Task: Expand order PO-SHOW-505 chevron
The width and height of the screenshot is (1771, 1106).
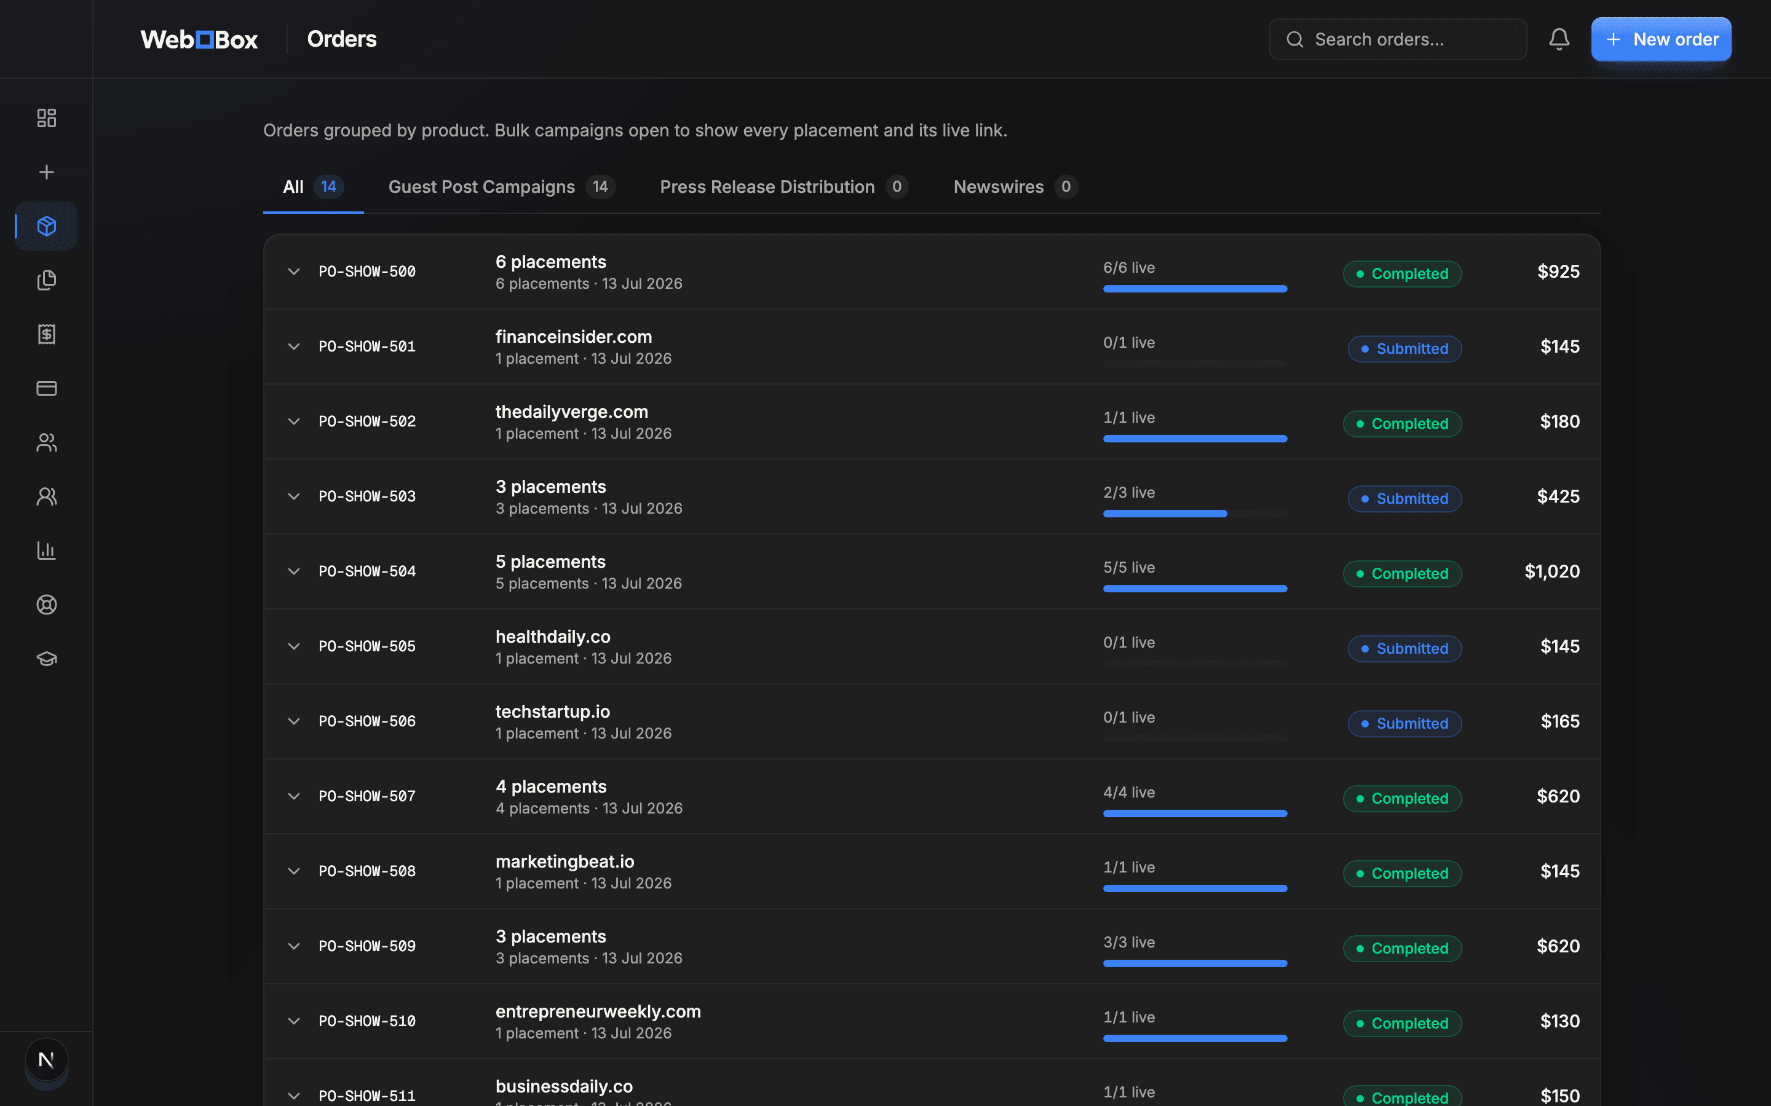Action: [293, 646]
